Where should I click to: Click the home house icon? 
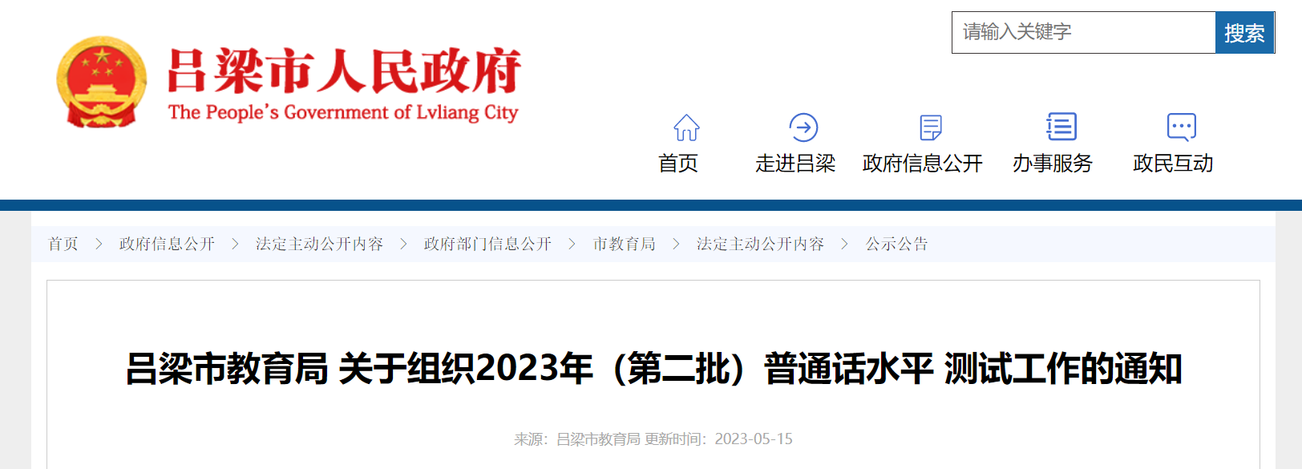point(686,127)
